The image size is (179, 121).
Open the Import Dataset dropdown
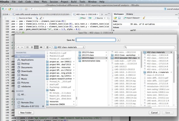(131, 18)
